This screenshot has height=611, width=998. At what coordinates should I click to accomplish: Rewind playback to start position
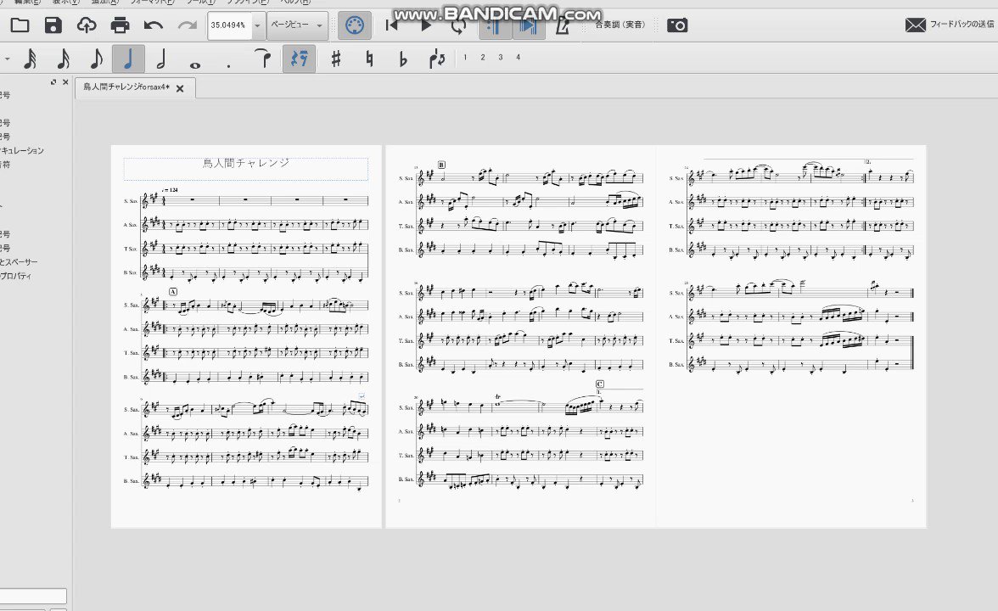pos(392,25)
